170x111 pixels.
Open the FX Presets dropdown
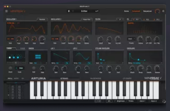point(131,39)
